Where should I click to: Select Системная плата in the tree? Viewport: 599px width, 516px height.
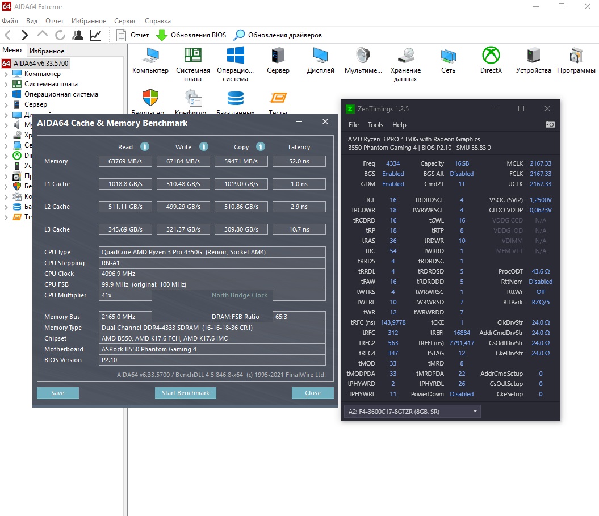click(51, 84)
